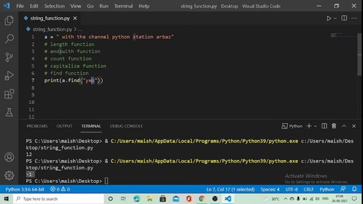
Task: Open the Run menu
Action: (x=104, y=6)
